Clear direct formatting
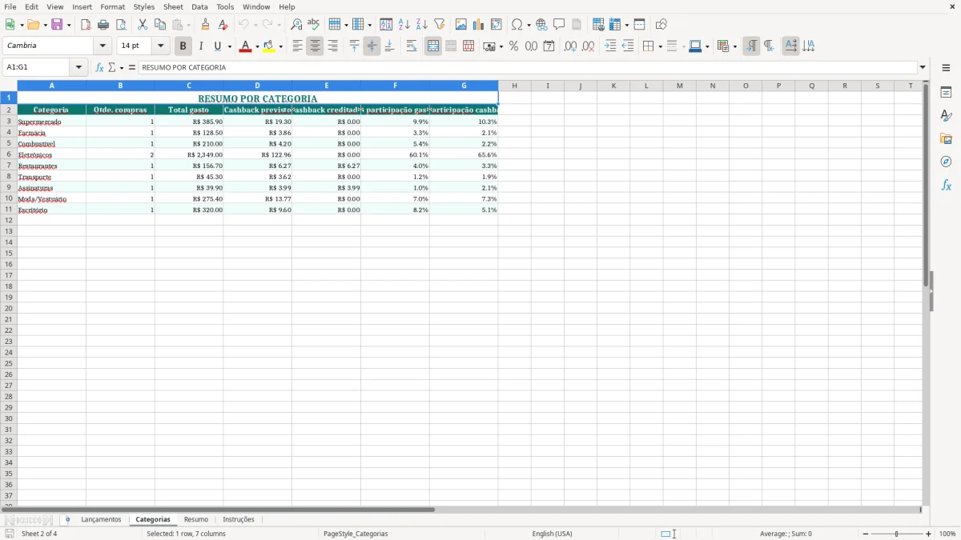Screen dimensions: 961x540 pyautogui.click(x=223, y=25)
